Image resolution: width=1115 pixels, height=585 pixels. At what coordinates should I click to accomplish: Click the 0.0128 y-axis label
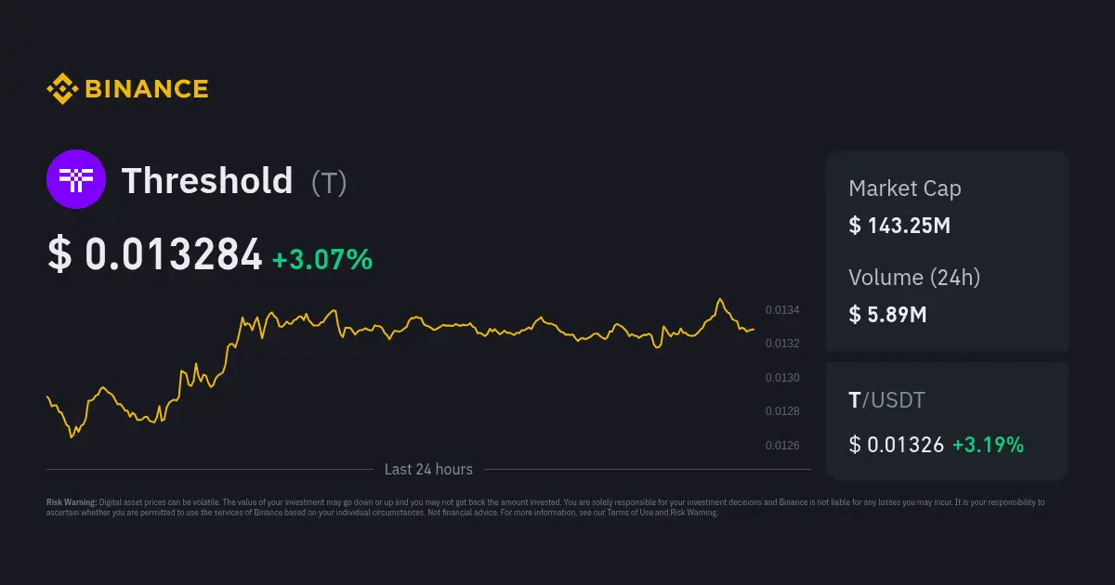781,411
